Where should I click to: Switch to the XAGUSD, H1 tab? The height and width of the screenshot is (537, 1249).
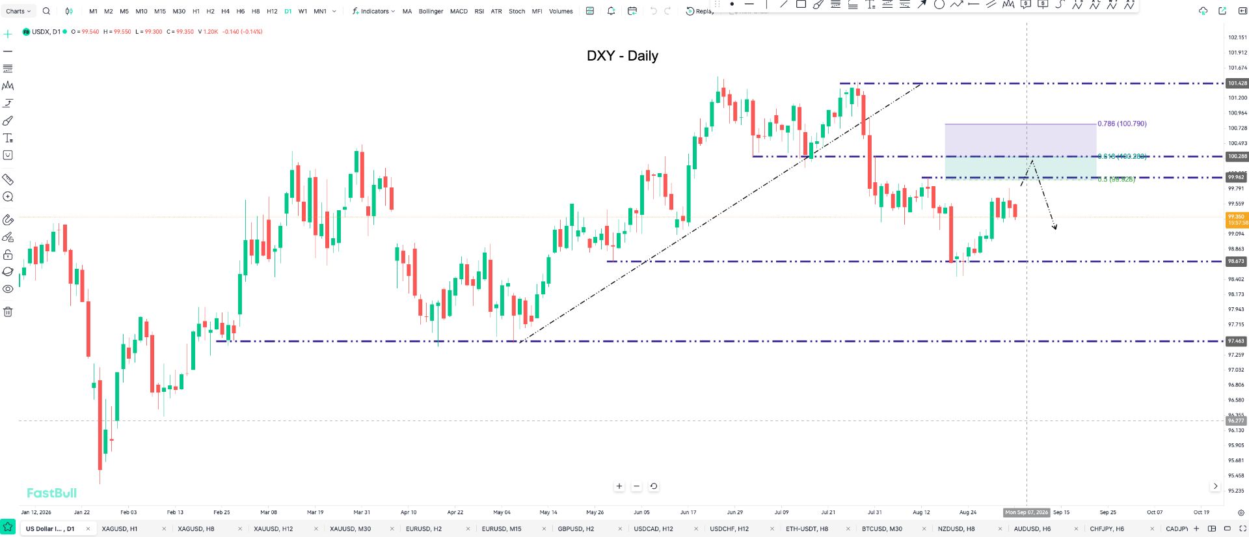120,529
